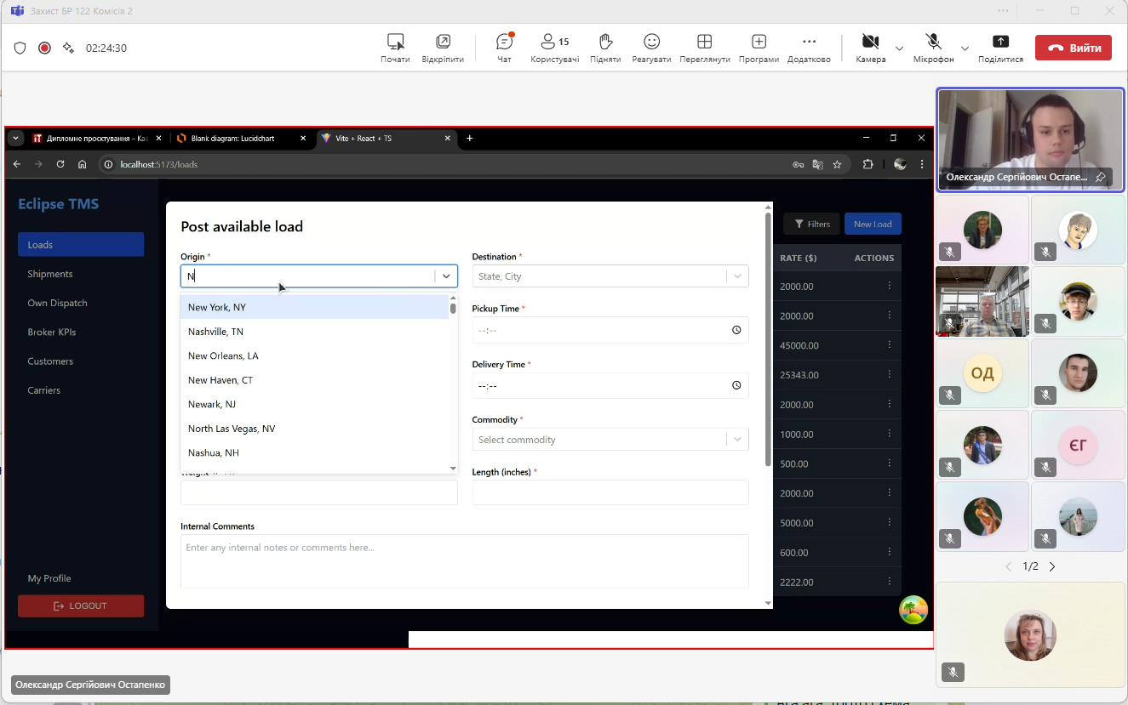Viewport: 1128px width, 705px height.
Task: Click the Raise hand icon
Action: [x=604, y=43]
